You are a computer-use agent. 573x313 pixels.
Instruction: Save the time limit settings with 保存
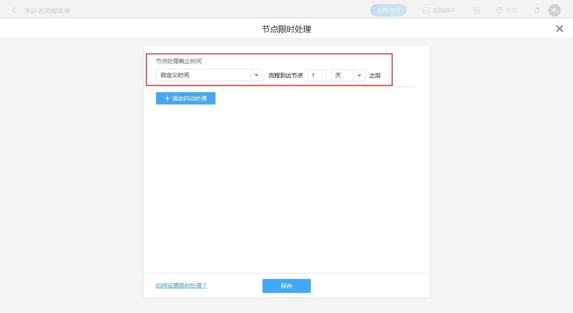point(286,286)
